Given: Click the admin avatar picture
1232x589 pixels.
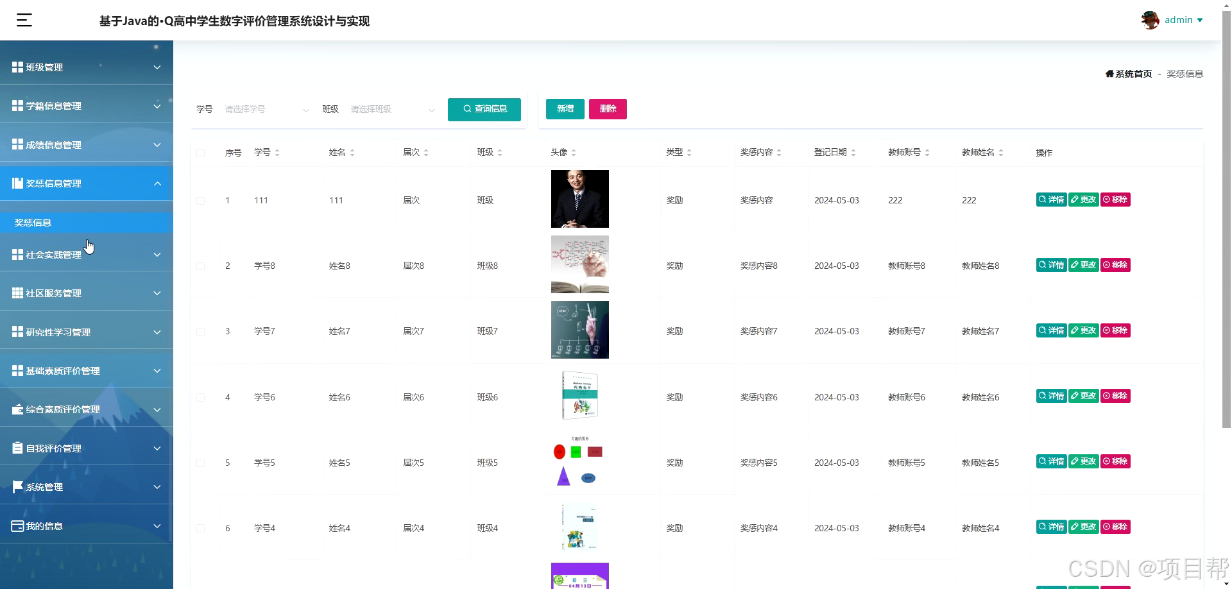Looking at the screenshot, I should point(1150,20).
